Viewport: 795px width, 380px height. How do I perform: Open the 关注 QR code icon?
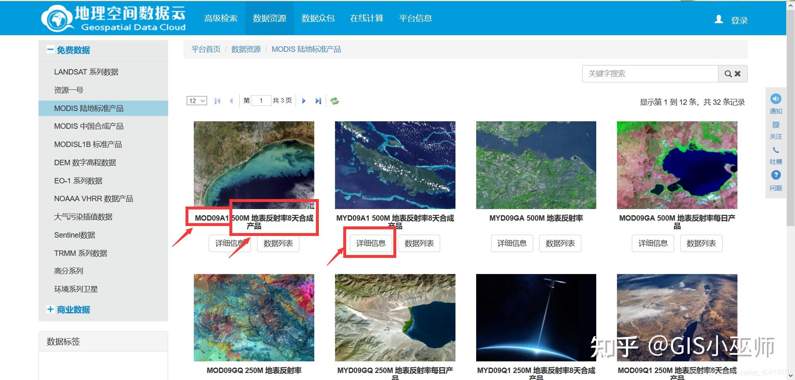[776, 125]
